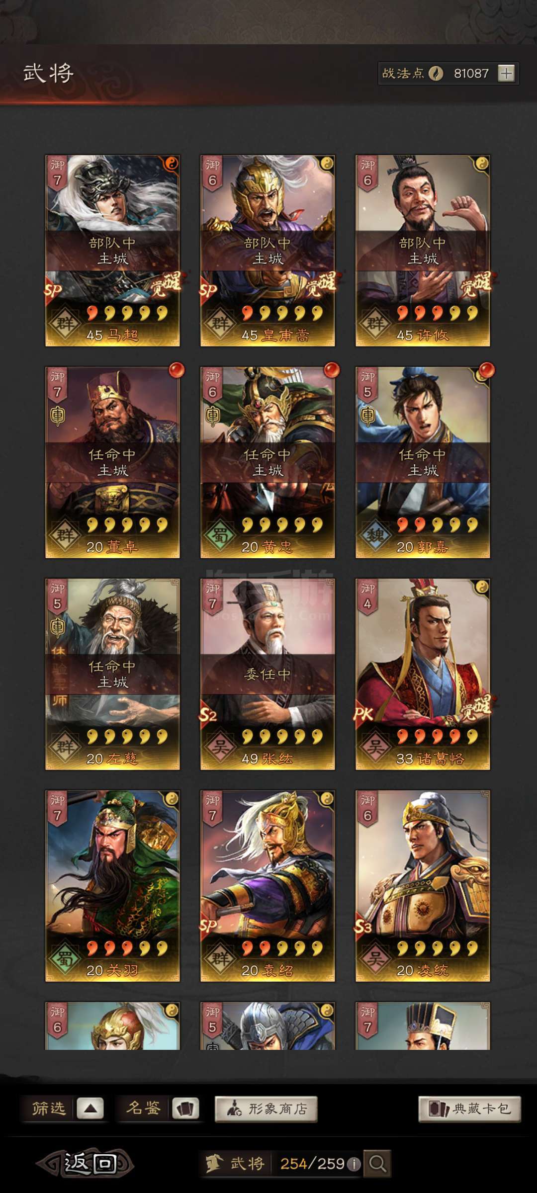Tap the yin-yang icon on 马超's card
537x1193 pixels.
(171, 163)
